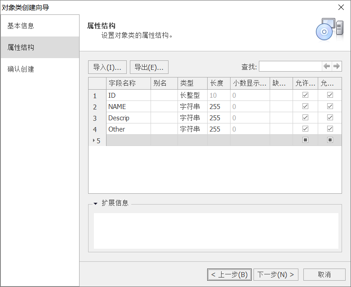Click in the 查找 search field

[290, 66]
